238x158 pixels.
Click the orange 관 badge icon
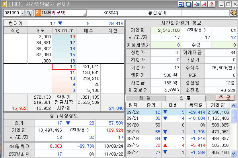tap(37, 13)
